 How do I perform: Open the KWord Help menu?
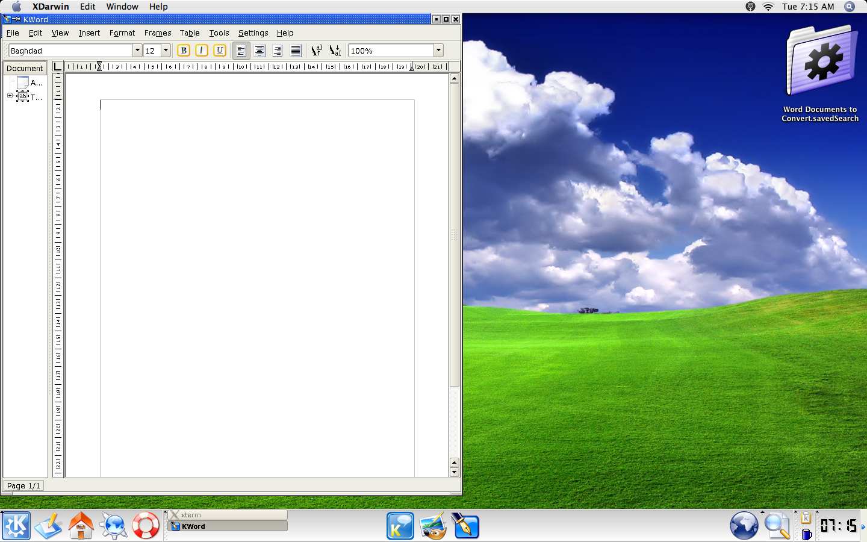[285, 33]
